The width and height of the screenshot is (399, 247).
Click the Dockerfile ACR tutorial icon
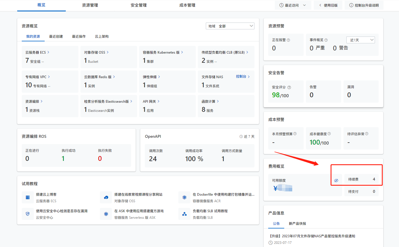pyautogui.click(x=184, y=197)
